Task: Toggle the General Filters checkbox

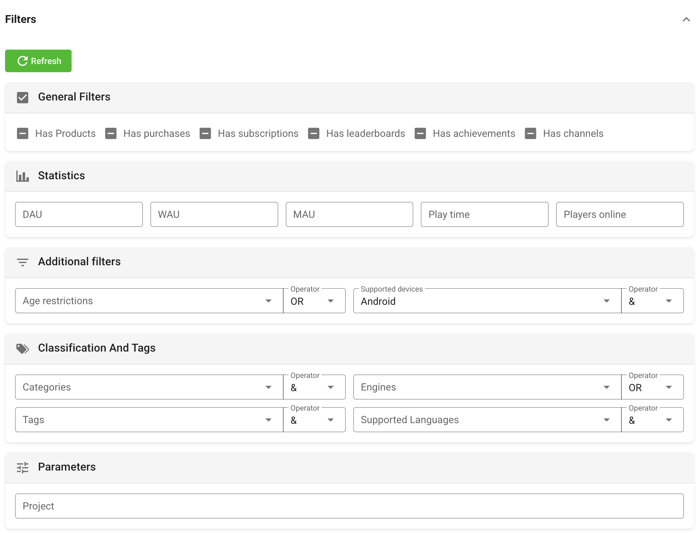Action: (x=23, y=97)
